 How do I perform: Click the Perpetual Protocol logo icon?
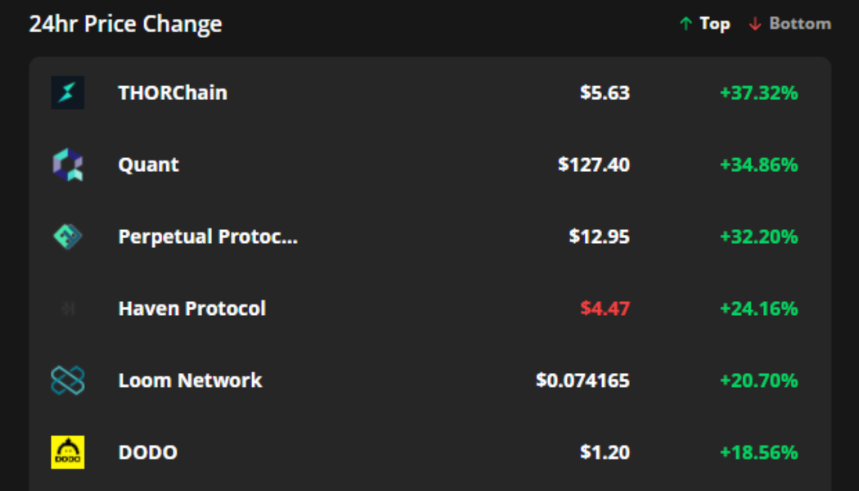pos(68,236)
